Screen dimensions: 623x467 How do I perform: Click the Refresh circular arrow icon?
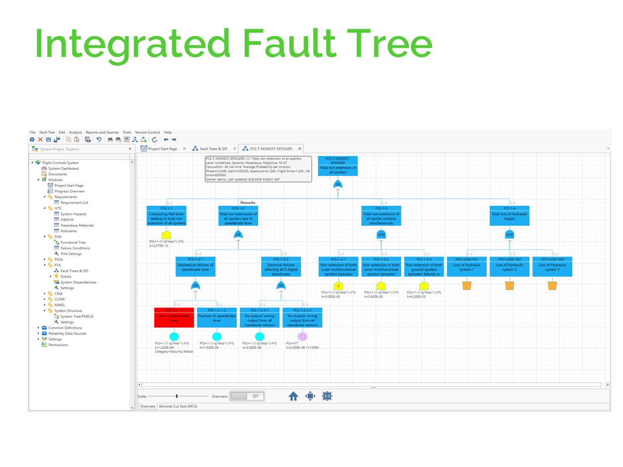click(x=154, y=140)
